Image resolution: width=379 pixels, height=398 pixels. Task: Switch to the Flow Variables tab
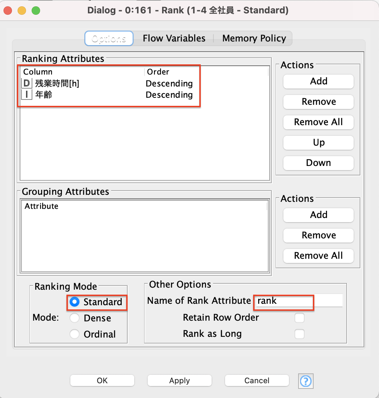(174, 38)
